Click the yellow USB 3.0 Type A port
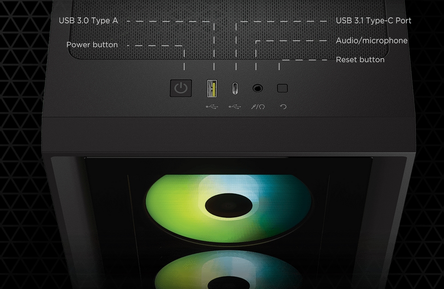Screen dimensions: 444x289 coord(212,89)
